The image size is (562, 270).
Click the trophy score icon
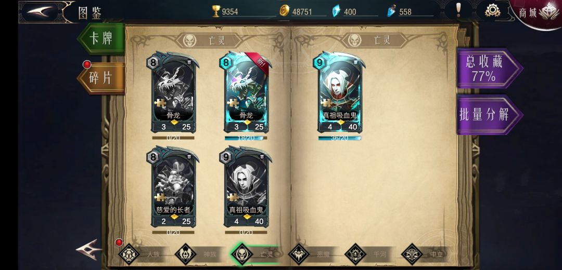point(216,11)
